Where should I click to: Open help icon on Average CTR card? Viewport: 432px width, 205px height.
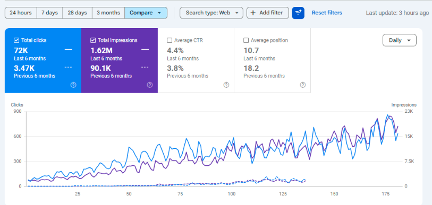(226, 85)
